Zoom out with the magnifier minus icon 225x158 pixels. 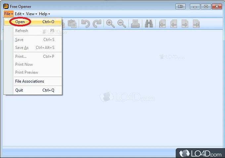122,23
